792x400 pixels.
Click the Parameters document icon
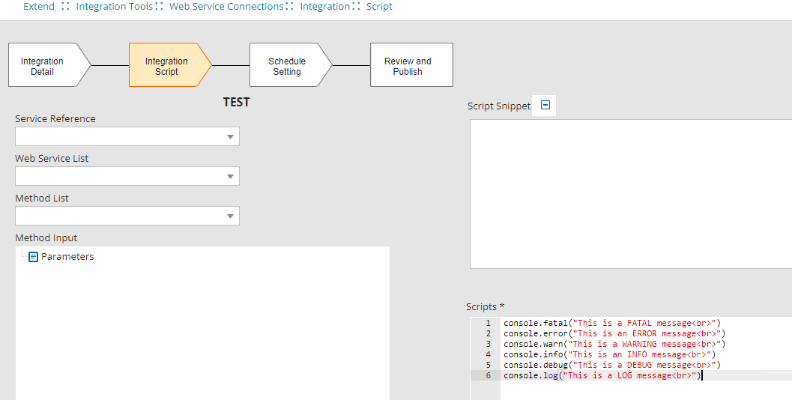(33, 257)
